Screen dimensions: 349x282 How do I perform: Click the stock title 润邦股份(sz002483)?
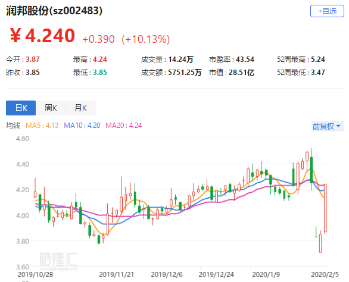pyautogui.click(x=54, y=11)
